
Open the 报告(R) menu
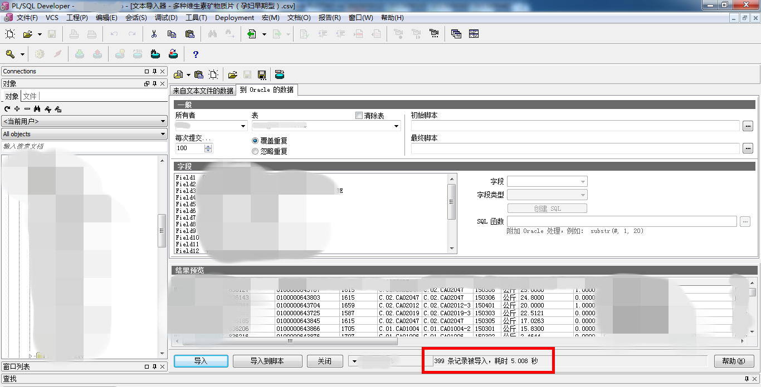point(329,18)
